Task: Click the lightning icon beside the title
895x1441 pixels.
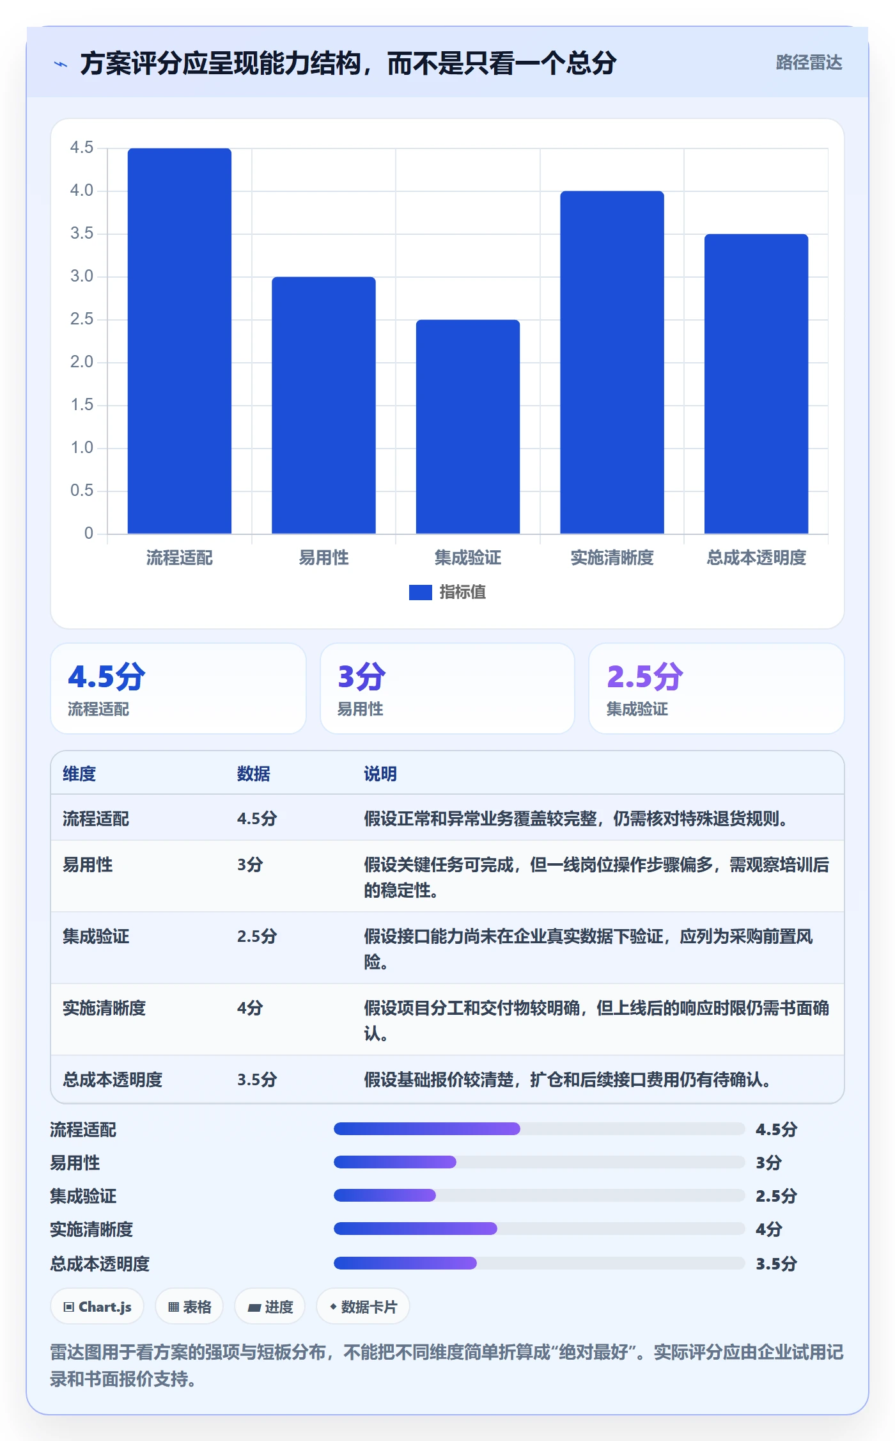Action: point(61,64)
